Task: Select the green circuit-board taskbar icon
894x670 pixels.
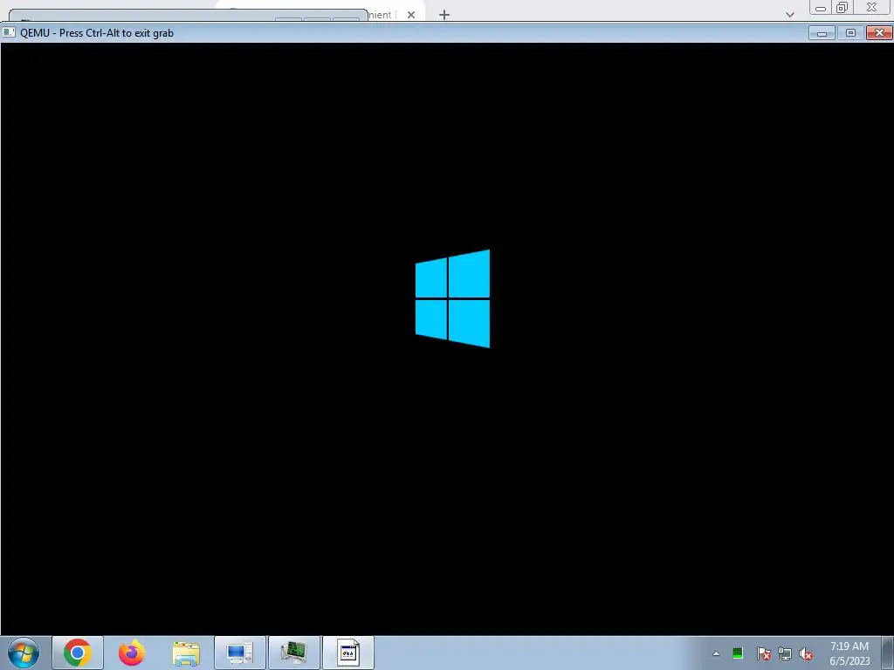Action: pyautogui.click(x=293, y=653)
